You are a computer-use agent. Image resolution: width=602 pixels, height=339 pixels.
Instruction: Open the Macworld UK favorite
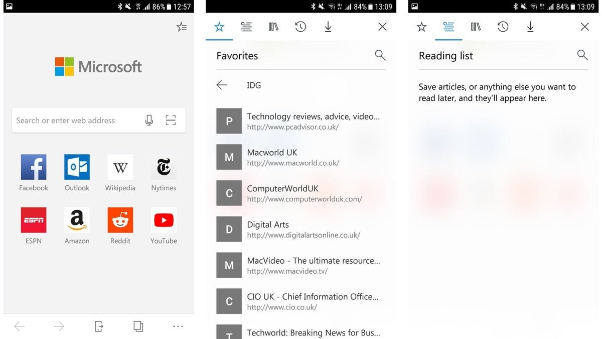click(x=301, y=157)
